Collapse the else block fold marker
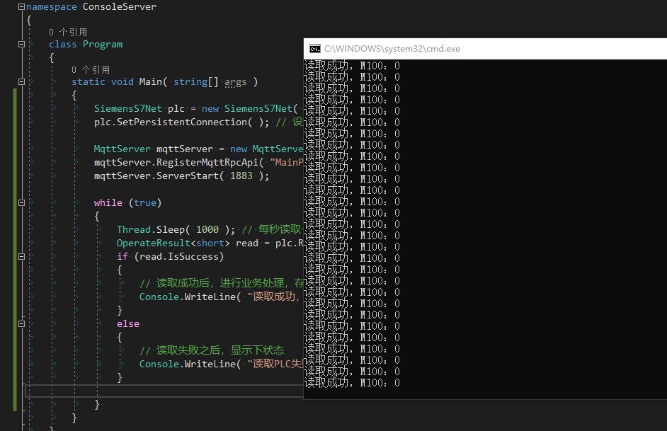The image size is (667, 431). tap(21, 323)
